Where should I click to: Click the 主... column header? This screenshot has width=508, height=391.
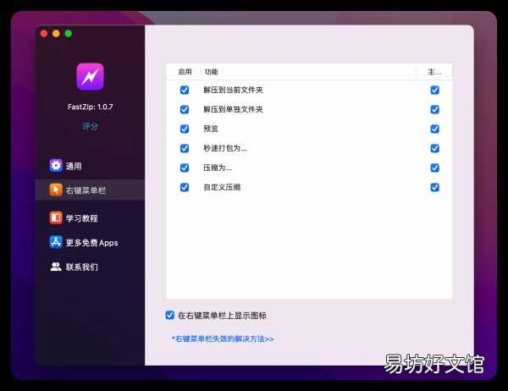point(434,72)
